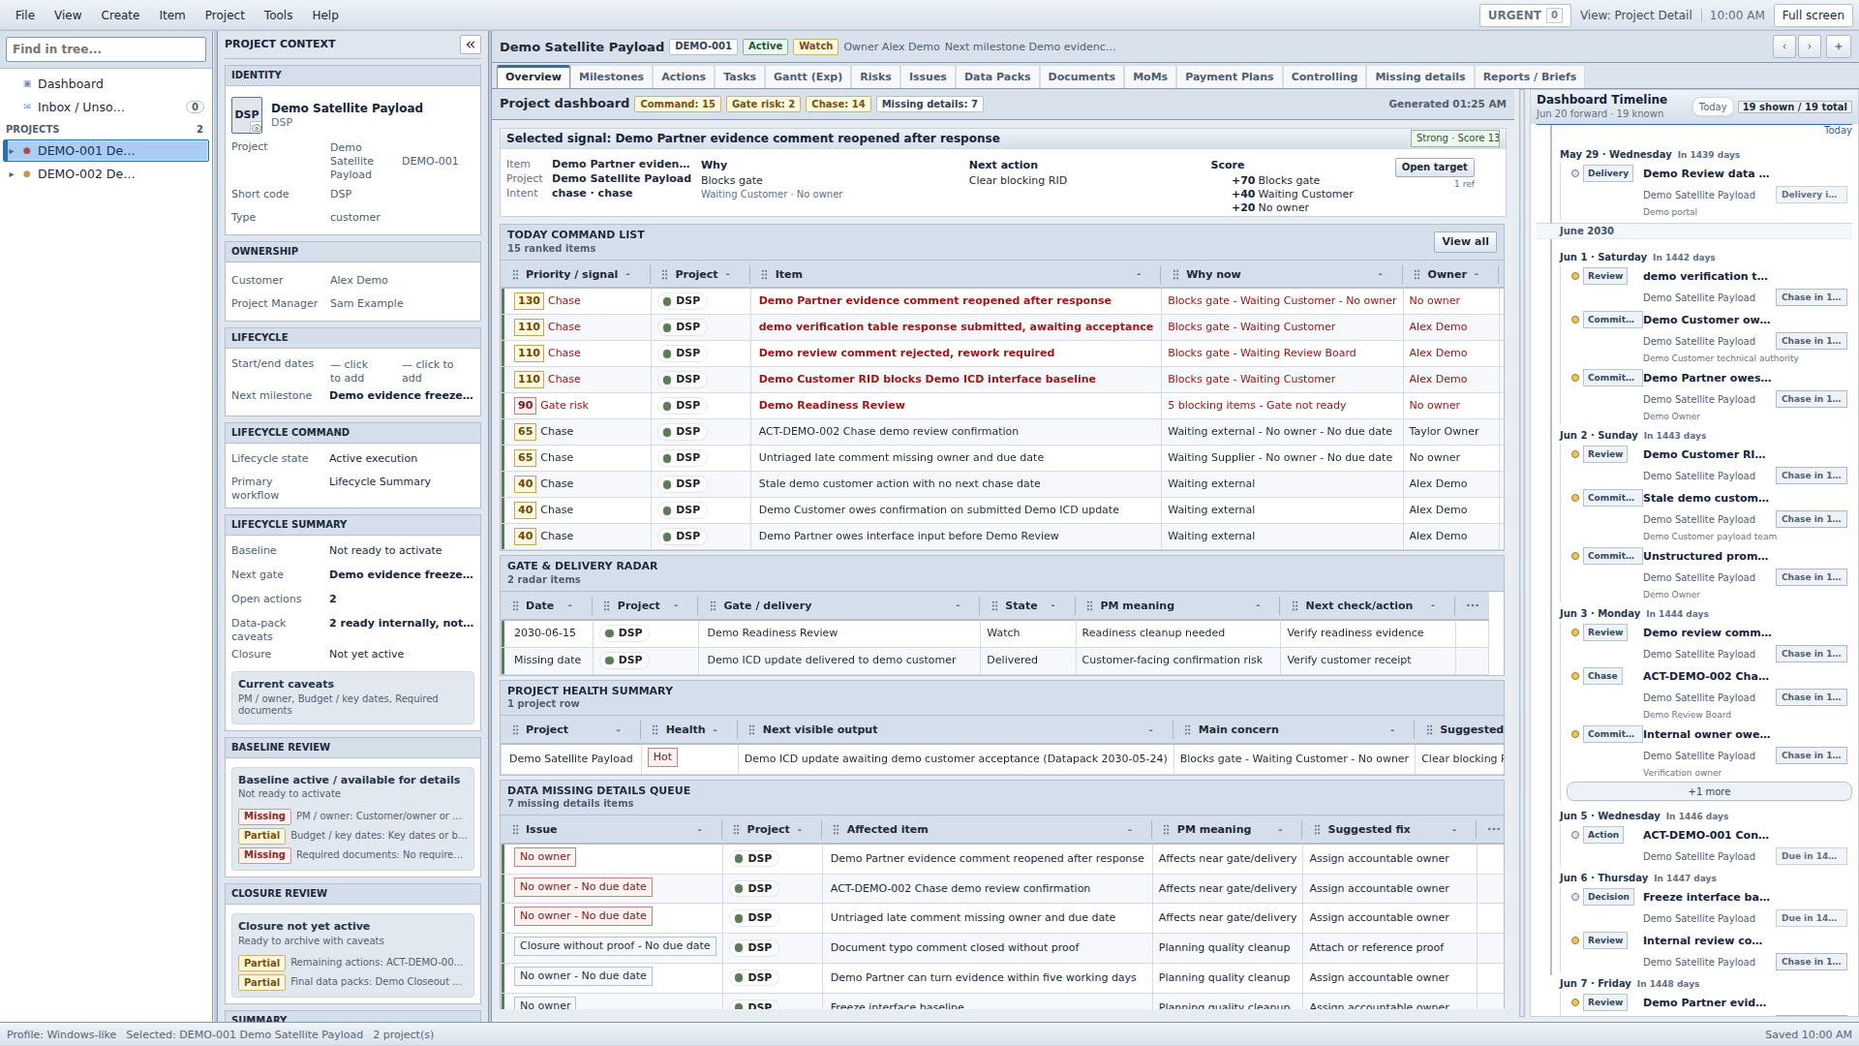1859x1046 pixels.
Task: Grab the Why now column grip icon
Action: (x=1176, y=275)
